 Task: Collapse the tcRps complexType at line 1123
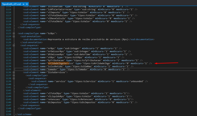(14, 34)
